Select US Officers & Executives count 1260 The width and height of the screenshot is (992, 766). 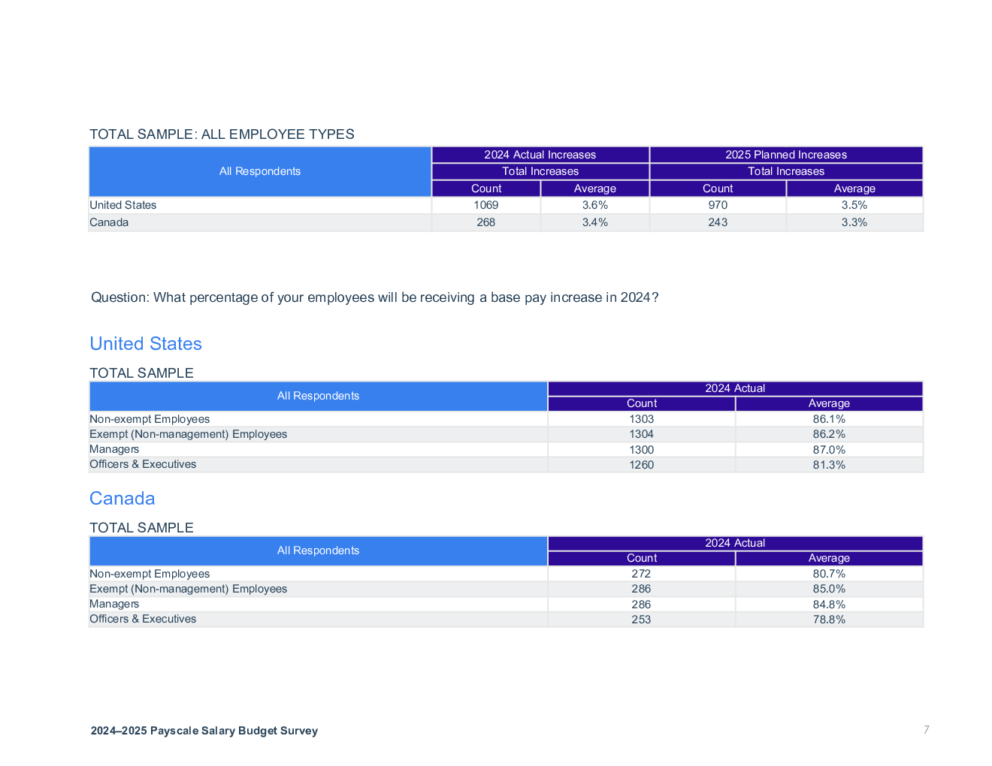coord(642,465)
